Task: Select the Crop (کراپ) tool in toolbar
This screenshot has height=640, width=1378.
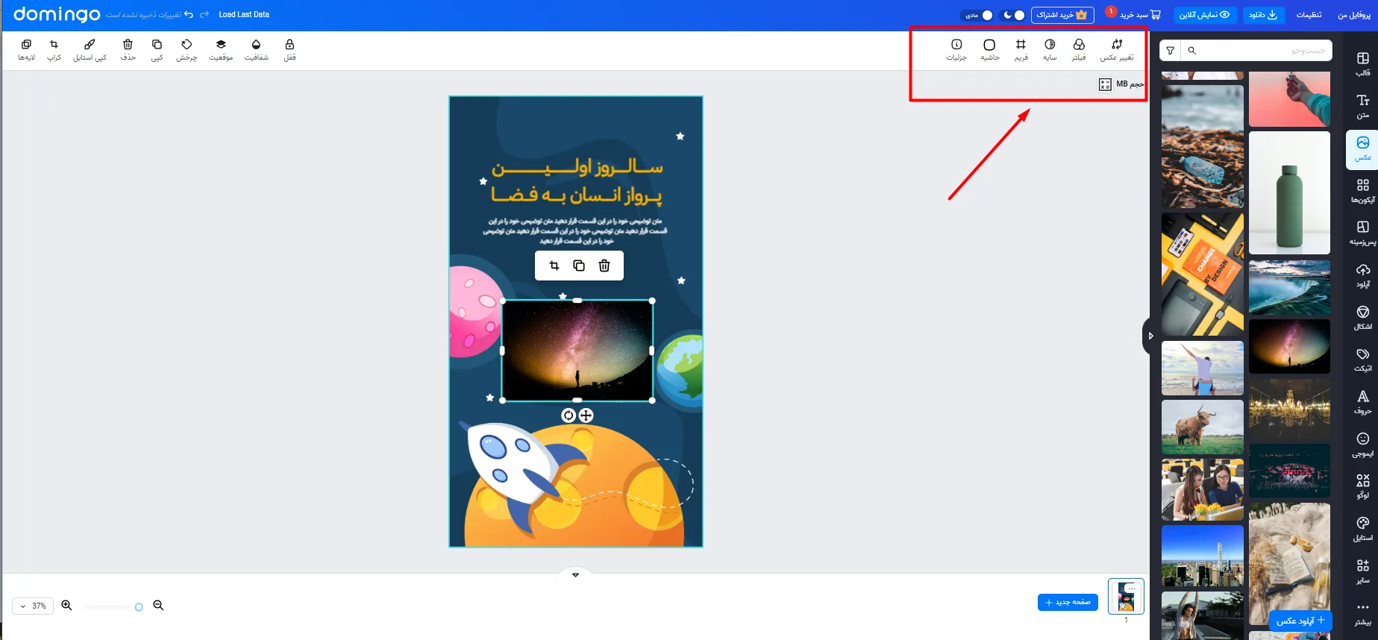Action: (54, 50)
